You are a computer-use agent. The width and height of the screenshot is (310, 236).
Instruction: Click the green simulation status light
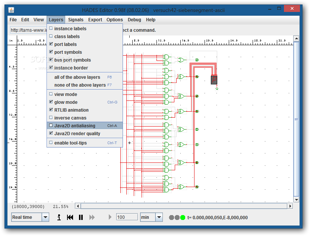pyautogui.click(x=183, y=218)
